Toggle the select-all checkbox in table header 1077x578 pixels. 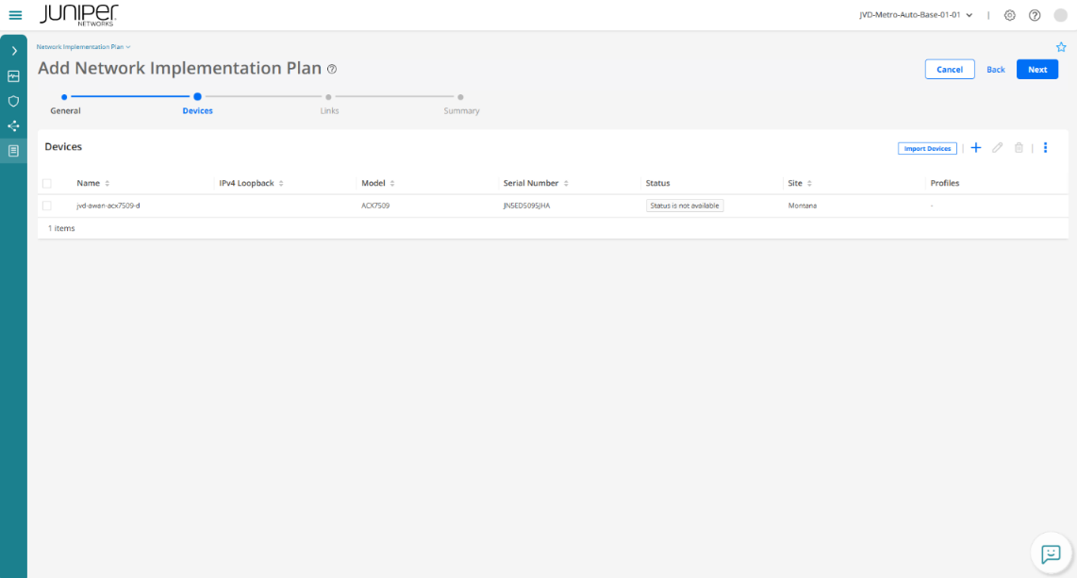(x=47, y=183)
